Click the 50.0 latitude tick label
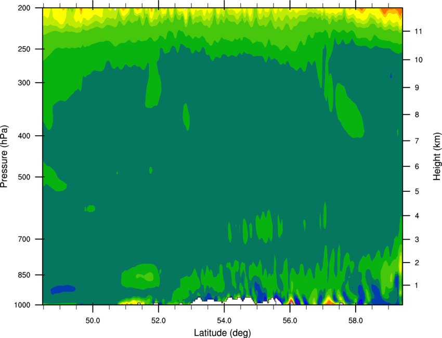This screenshot has height=338, width=442. pyautogui.click(x=93, y=321)
